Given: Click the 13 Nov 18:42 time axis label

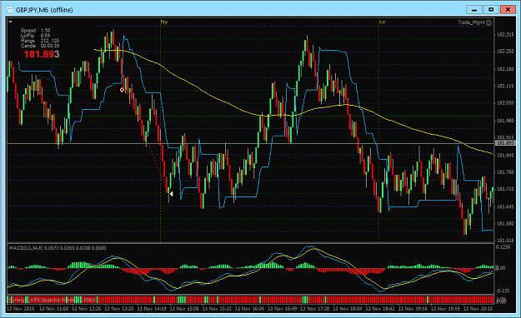Looking at the screenshot, I should (x=380, y=308).
